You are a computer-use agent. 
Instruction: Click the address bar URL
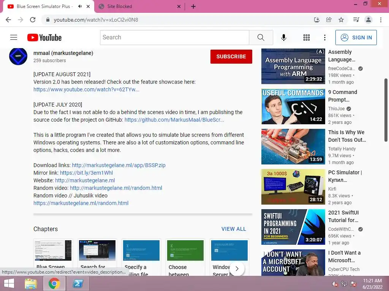(96, 20)
